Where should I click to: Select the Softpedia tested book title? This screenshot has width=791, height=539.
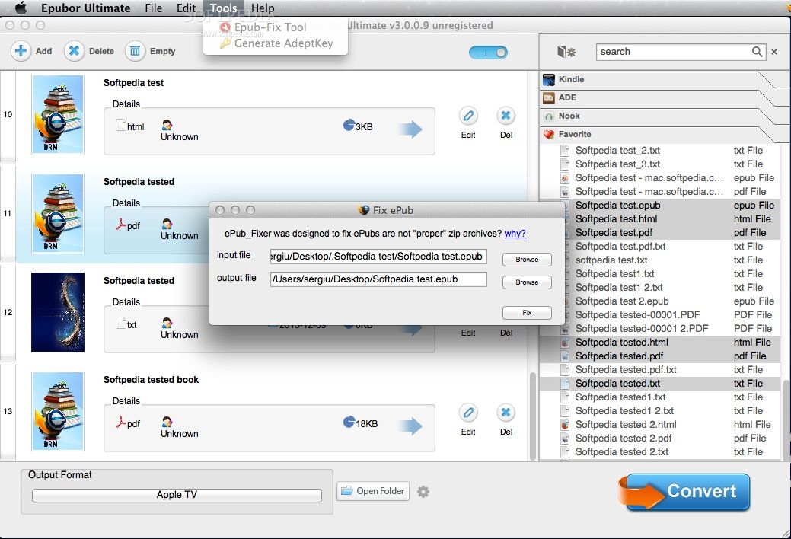pos(151,380)
